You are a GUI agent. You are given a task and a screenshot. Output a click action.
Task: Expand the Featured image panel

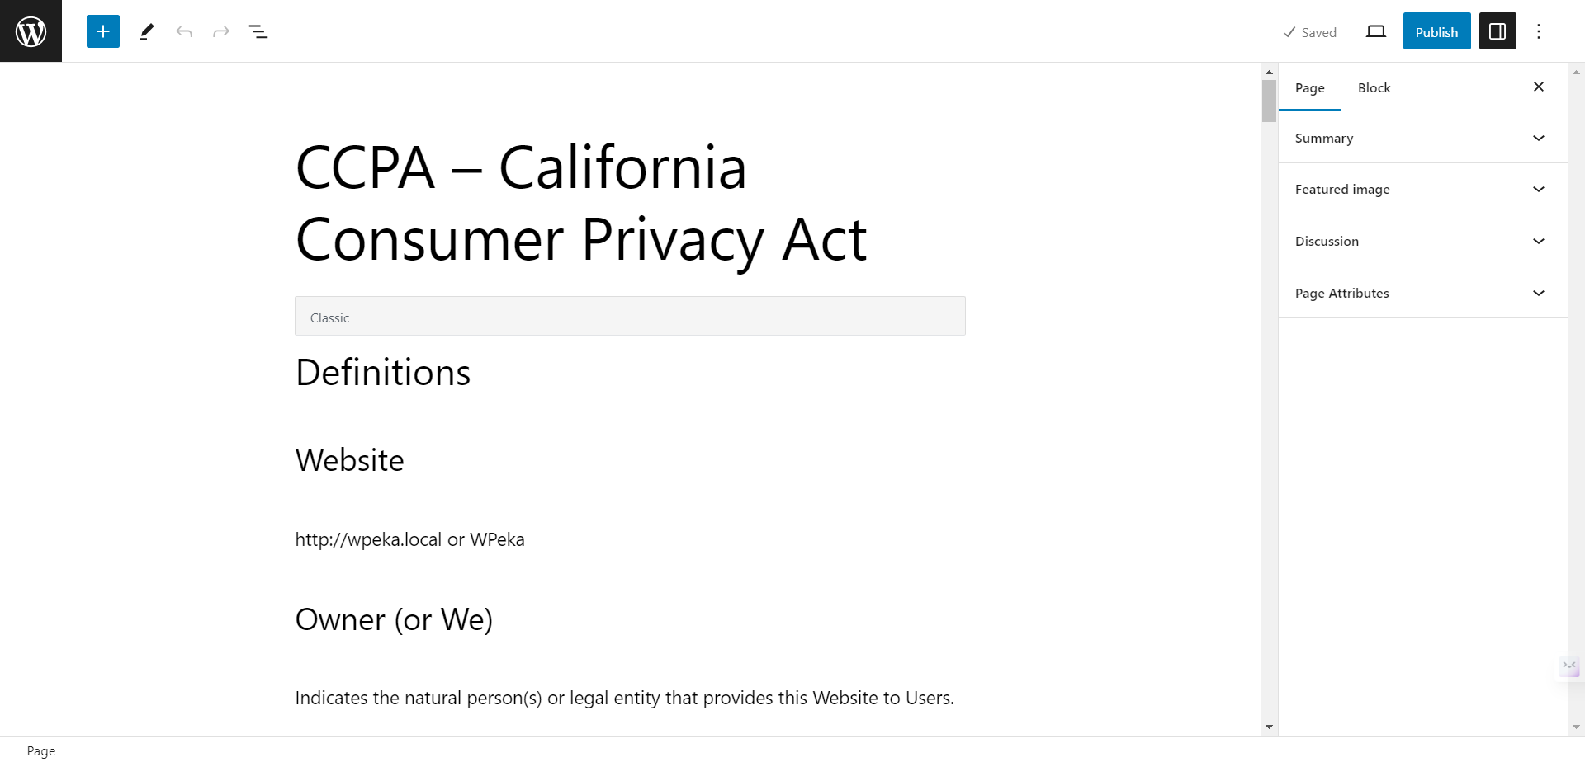(x=1422, y=189)
